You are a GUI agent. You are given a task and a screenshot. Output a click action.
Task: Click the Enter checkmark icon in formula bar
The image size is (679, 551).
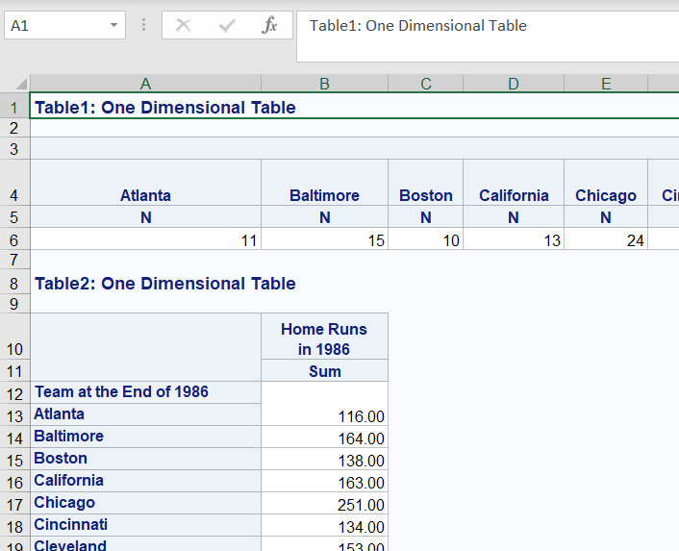(227, 26)
